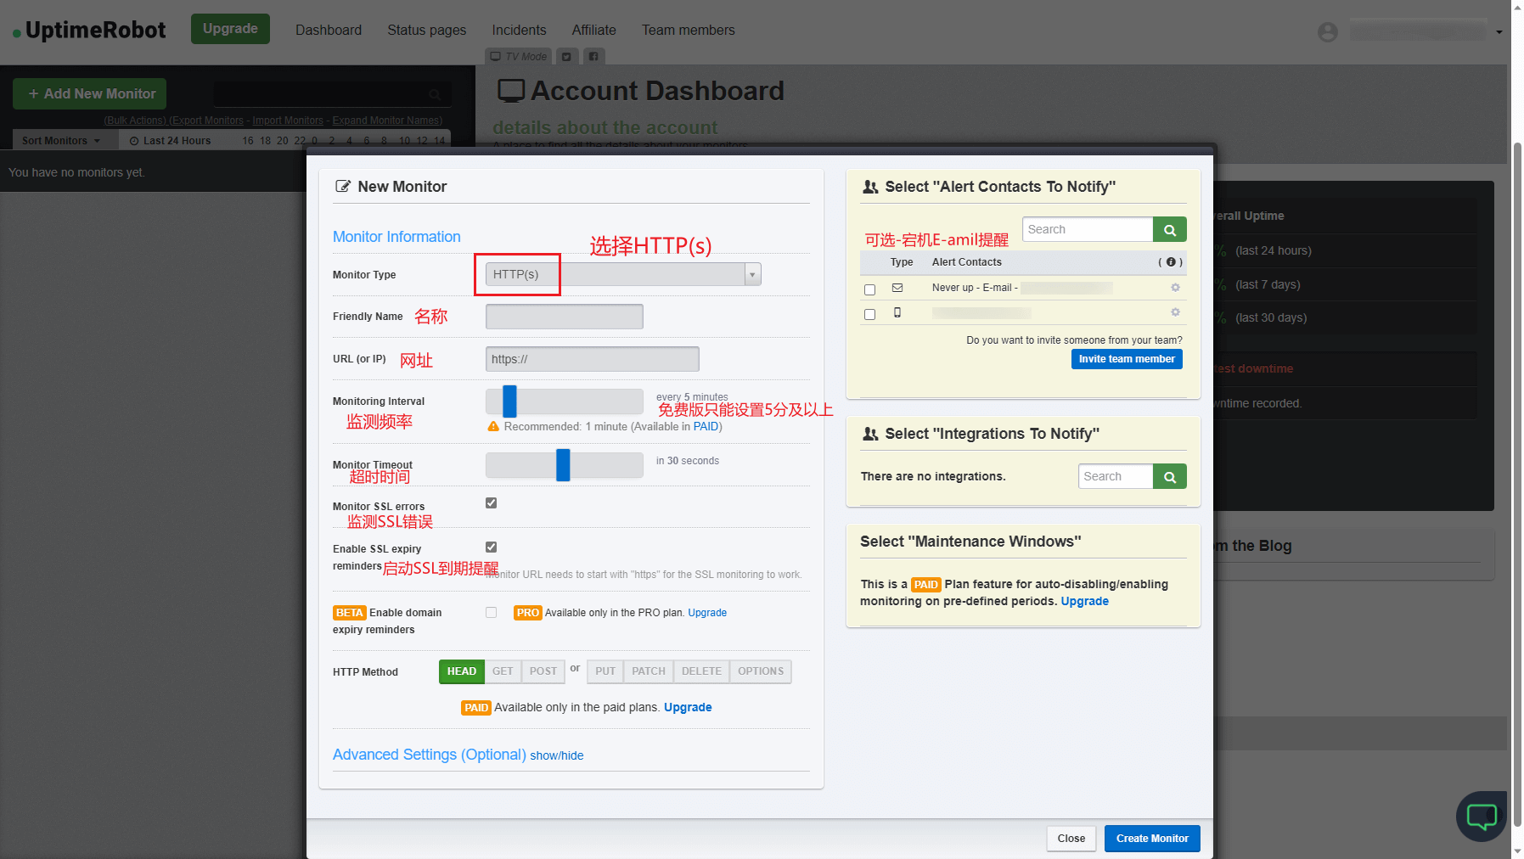1524x859 pixels.
Task: Click the Alert Contacts search magnifier button
Action: (1169, 230)
